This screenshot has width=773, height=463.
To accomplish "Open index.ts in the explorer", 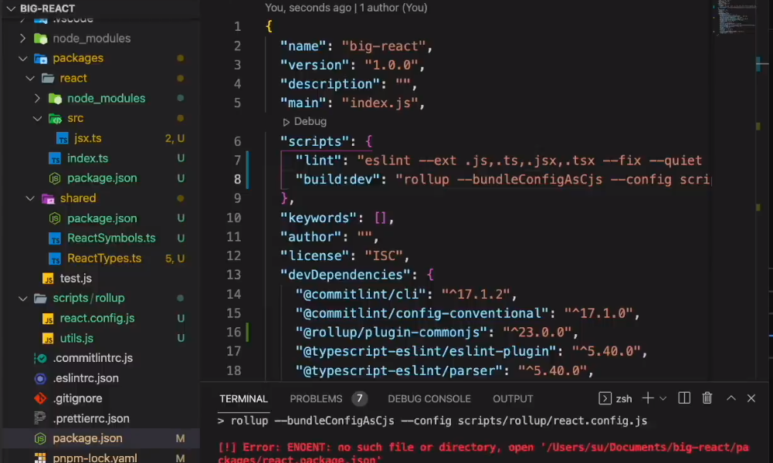I will 88,158.
